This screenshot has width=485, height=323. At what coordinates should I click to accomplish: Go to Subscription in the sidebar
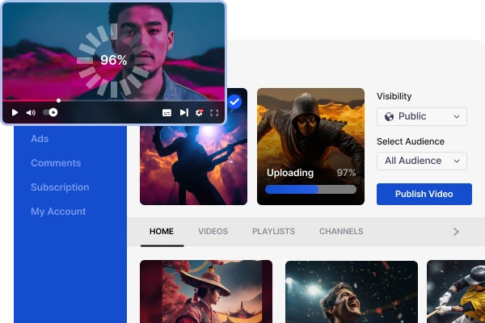60,187
